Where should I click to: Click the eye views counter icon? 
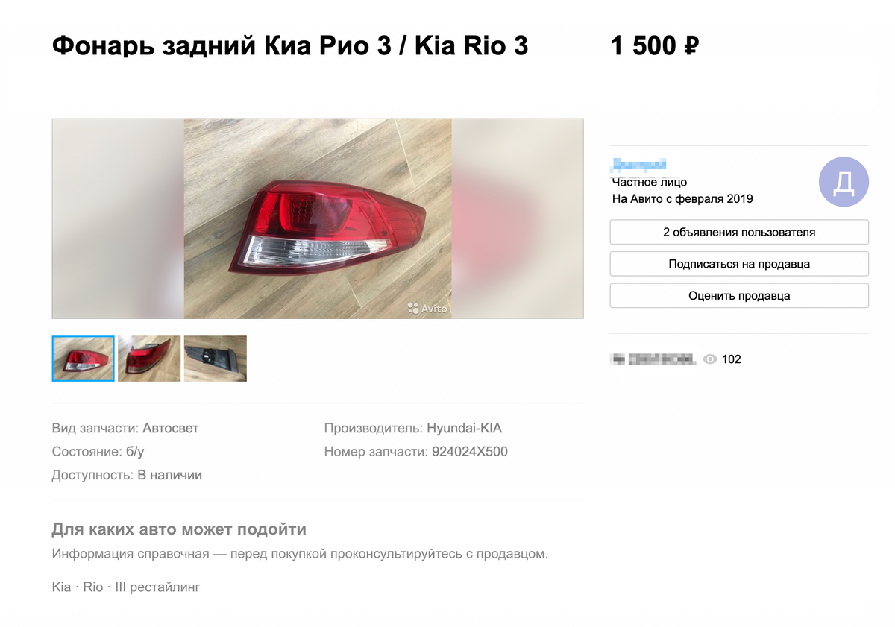(x=710, y=359)
